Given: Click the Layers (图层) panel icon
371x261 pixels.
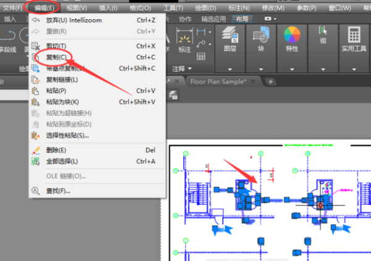Looking at the screenshot, I should point(229,36).
